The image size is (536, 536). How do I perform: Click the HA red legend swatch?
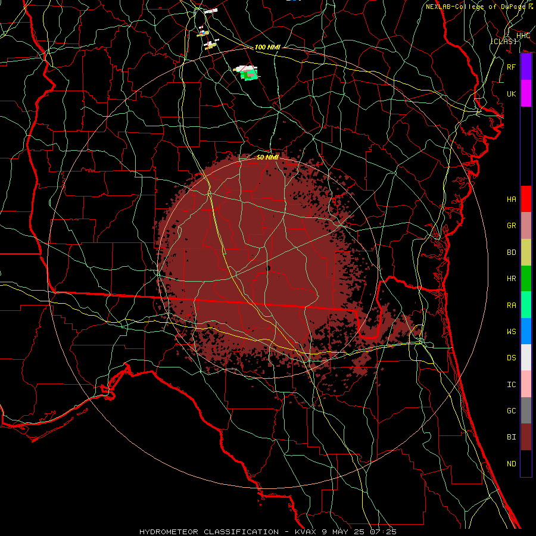pos(526,199)
